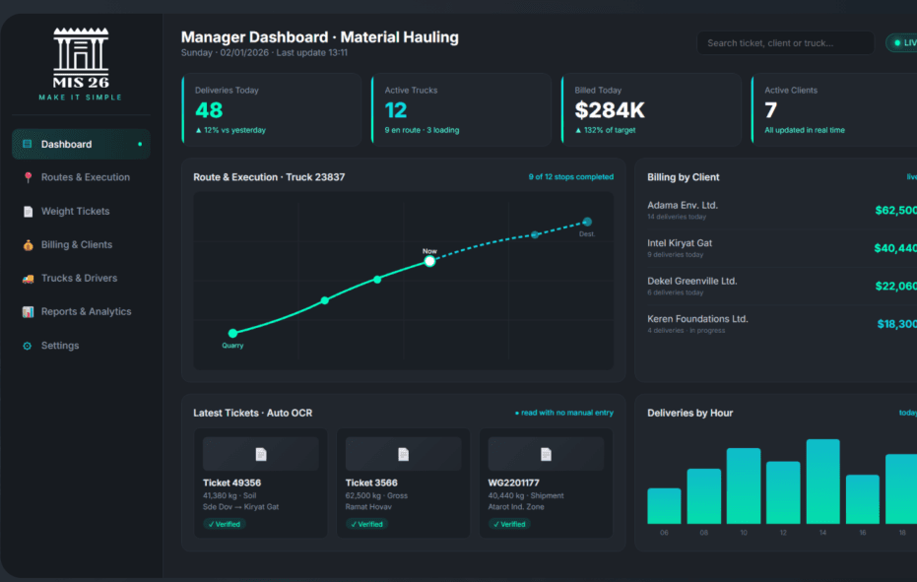This screenshot has width=917, height=582.
Task: Click the 06 hour bar in Deliveries by Hour
Action: (x=664, y=506)
